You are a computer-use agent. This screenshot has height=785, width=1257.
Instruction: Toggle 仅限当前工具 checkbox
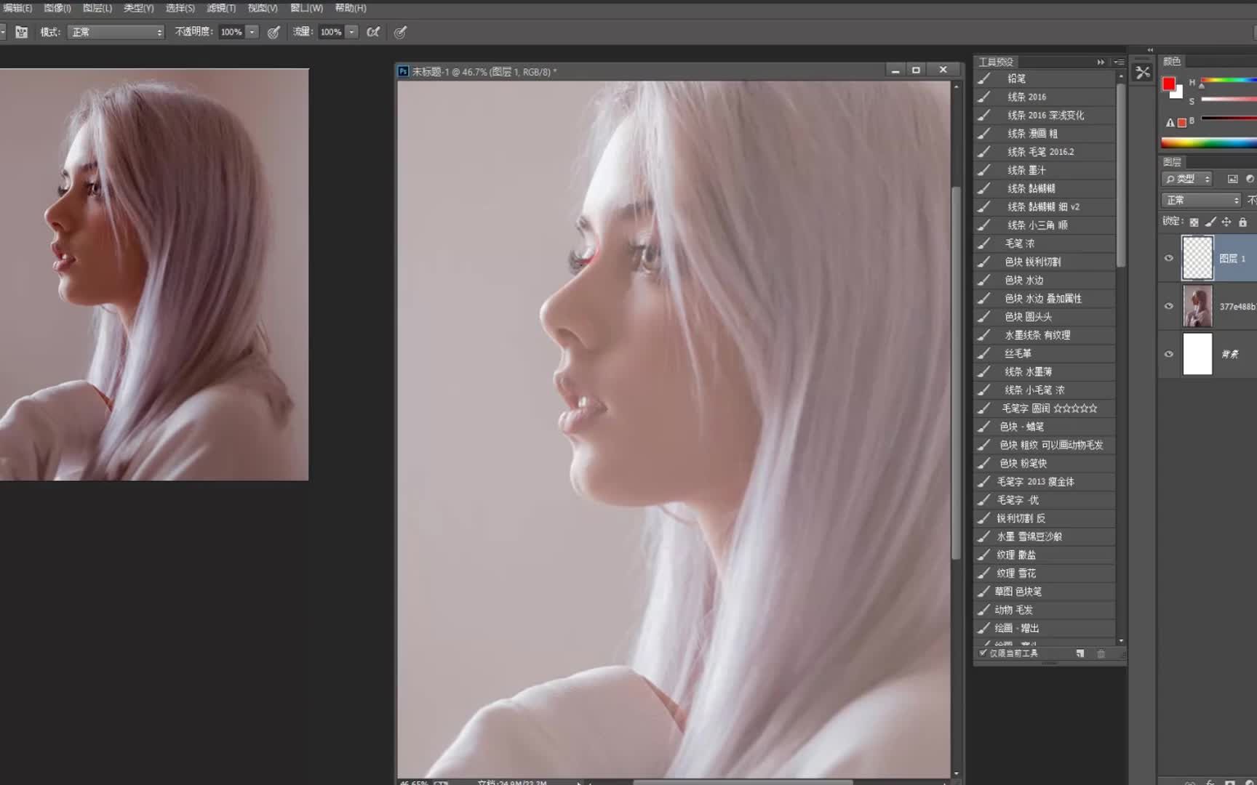[983, 653]
